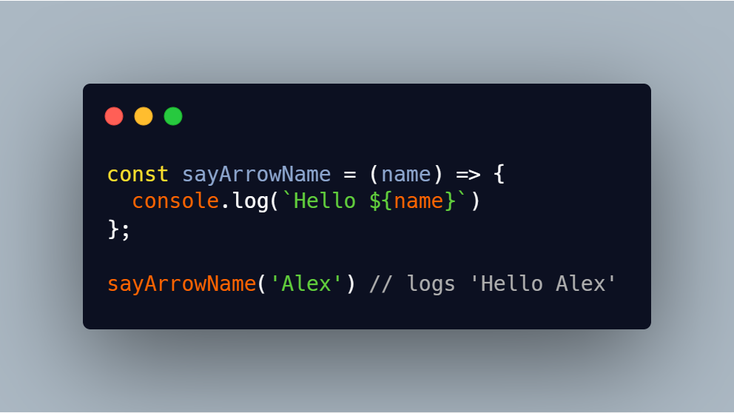Click 'Hello Alex' in the comment

coord(542,283)
